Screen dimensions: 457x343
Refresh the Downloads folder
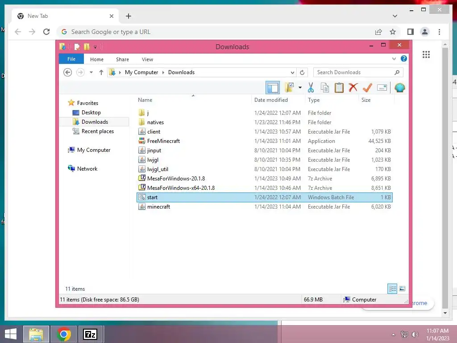[302, 73]
